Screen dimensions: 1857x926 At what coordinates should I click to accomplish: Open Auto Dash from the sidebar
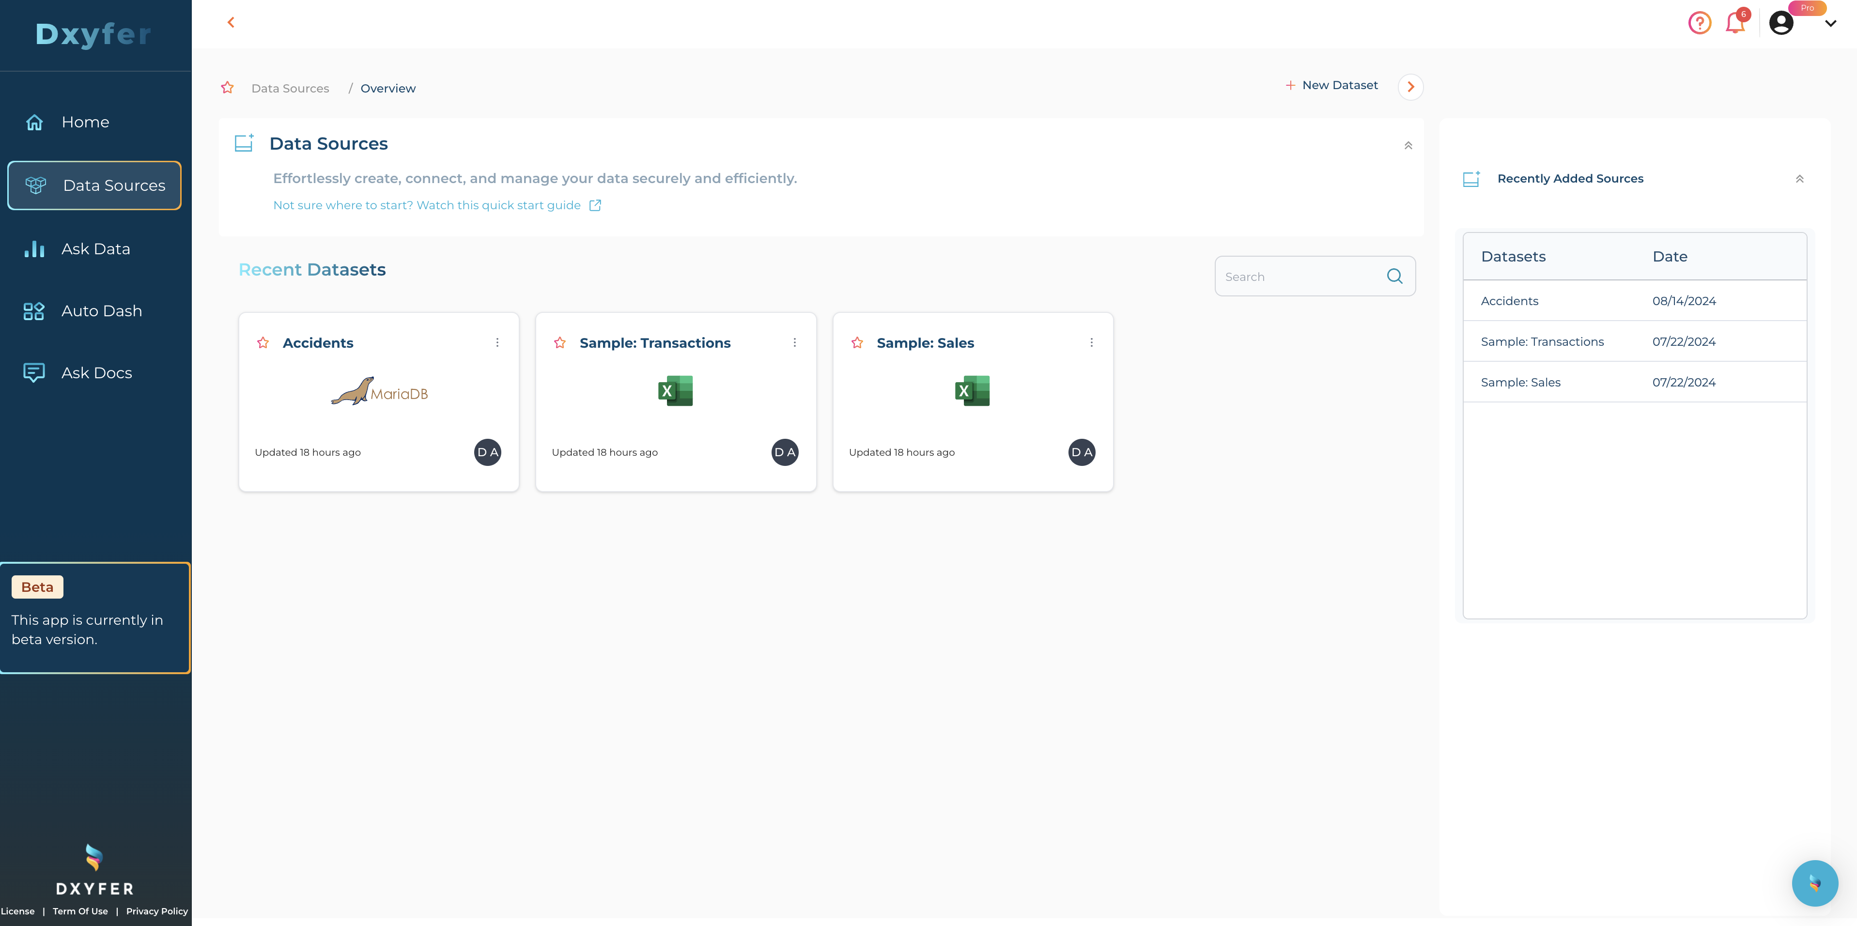click(102, 310)
